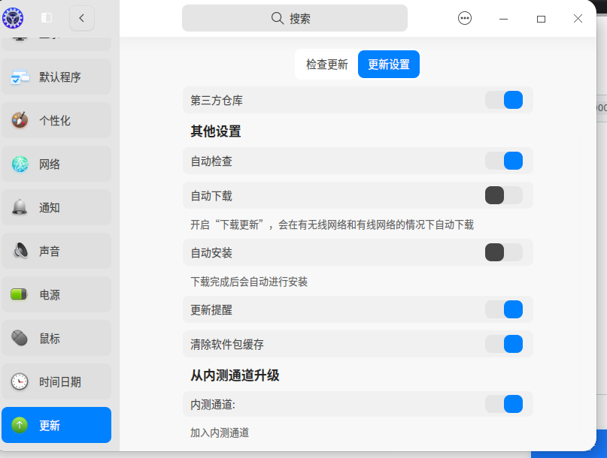The image size is (607, 458).
Task: Click the 下载完成后会自动进行安装 hint
Action: click(x=249, y=282)
